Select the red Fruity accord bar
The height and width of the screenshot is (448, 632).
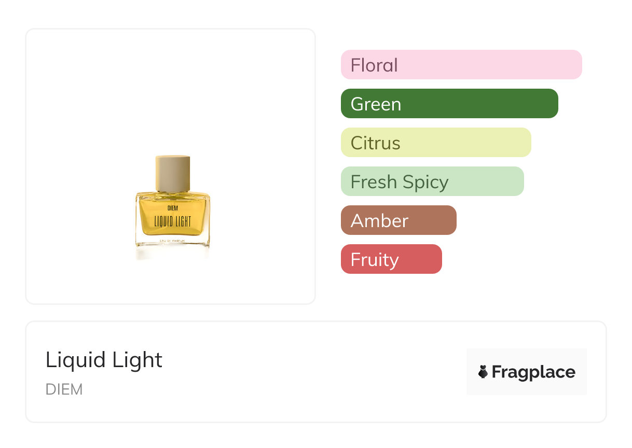click(x=391, y=259)
